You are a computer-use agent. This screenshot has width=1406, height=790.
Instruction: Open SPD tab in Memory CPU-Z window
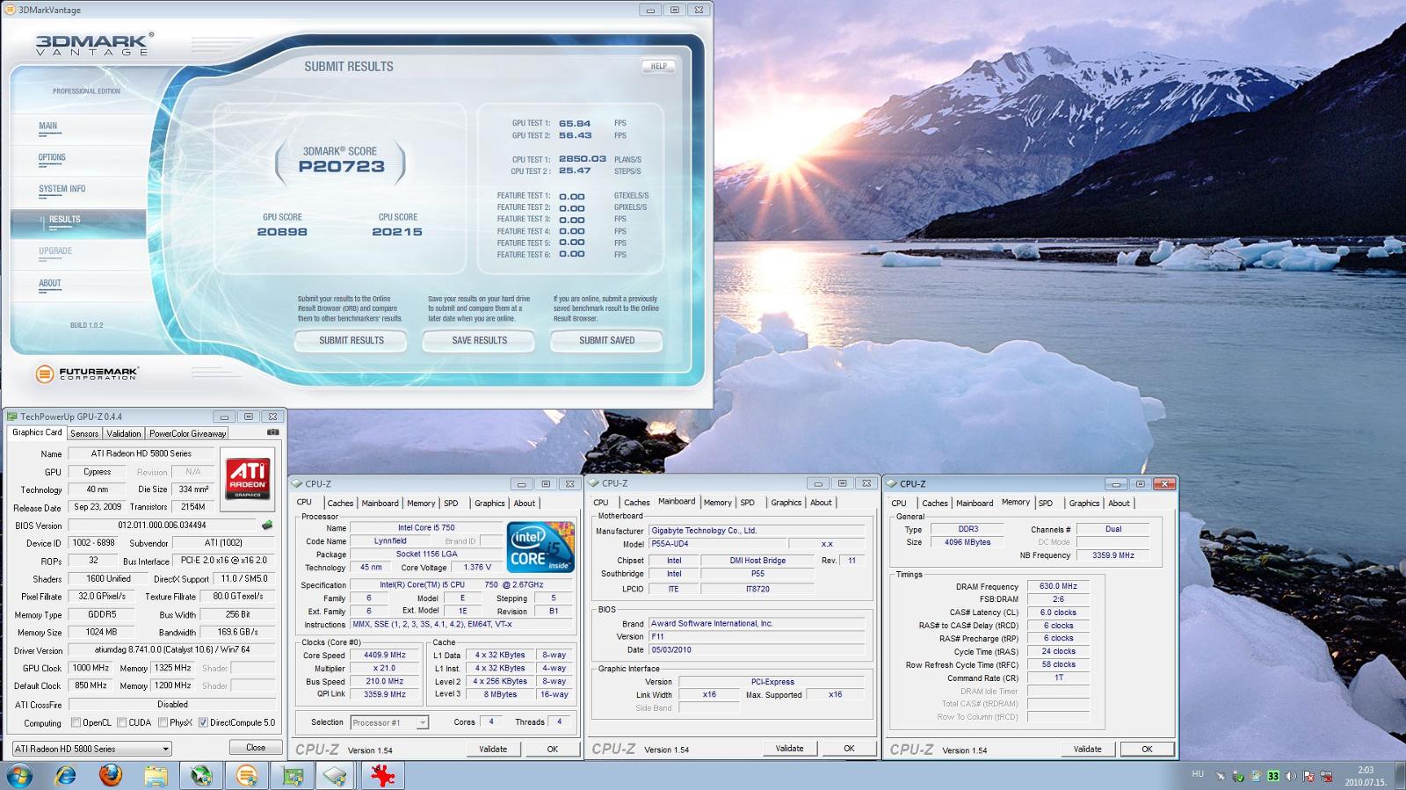click(x=1045, y=504)
